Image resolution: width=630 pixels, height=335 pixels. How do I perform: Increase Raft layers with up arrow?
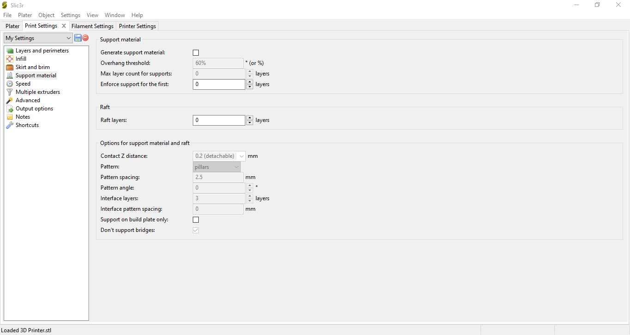[x=250, y=118]
